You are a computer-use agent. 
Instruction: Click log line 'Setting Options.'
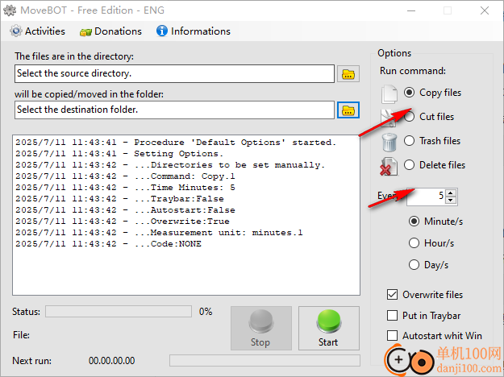[119, 154]
